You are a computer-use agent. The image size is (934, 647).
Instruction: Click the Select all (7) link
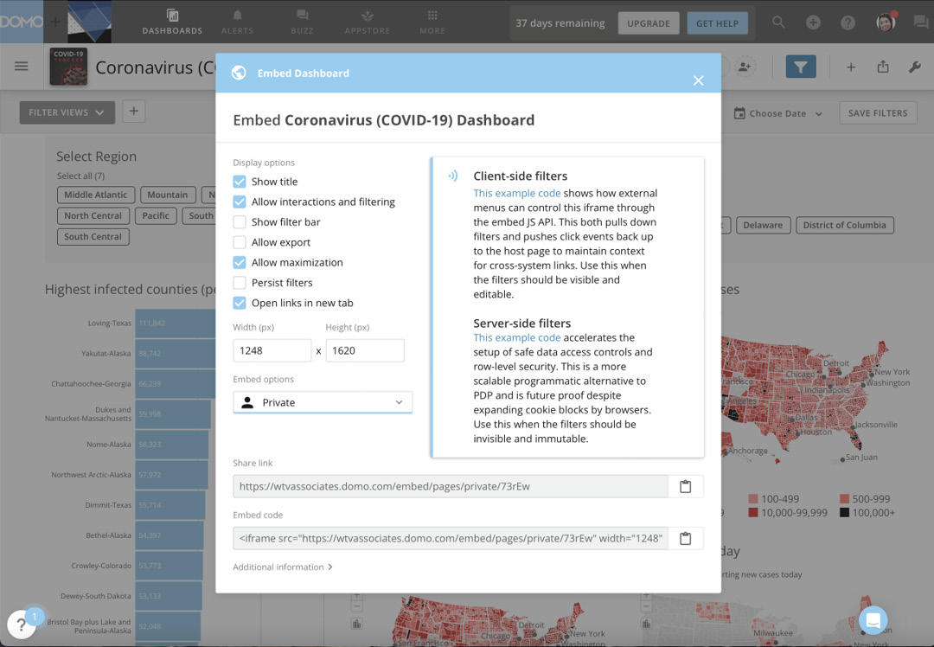coord(80,176)
